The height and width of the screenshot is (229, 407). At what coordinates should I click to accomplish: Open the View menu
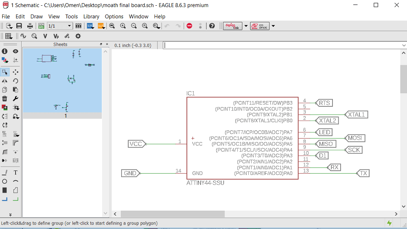click(54, 16)
